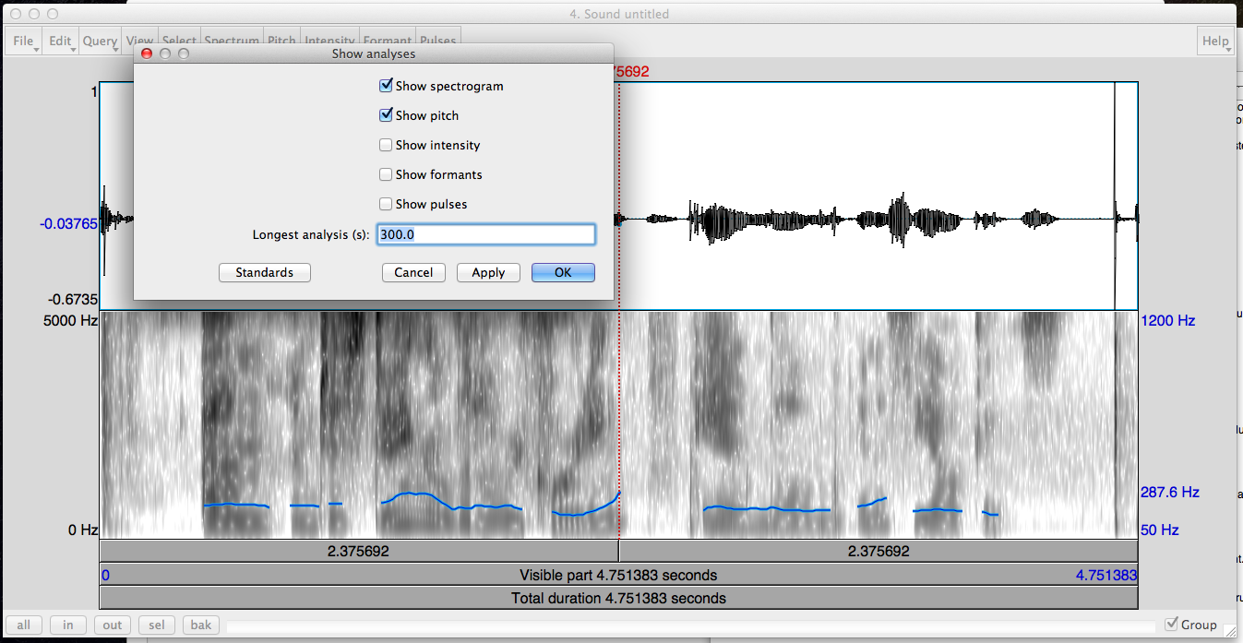
Task: Click the 'sel' zoom button
Action: (x=157, y=625)
